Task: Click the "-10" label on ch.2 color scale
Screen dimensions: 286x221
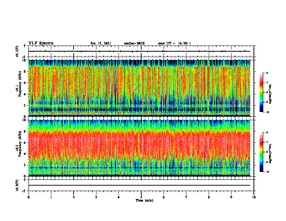Action: [x=267, y=172]
